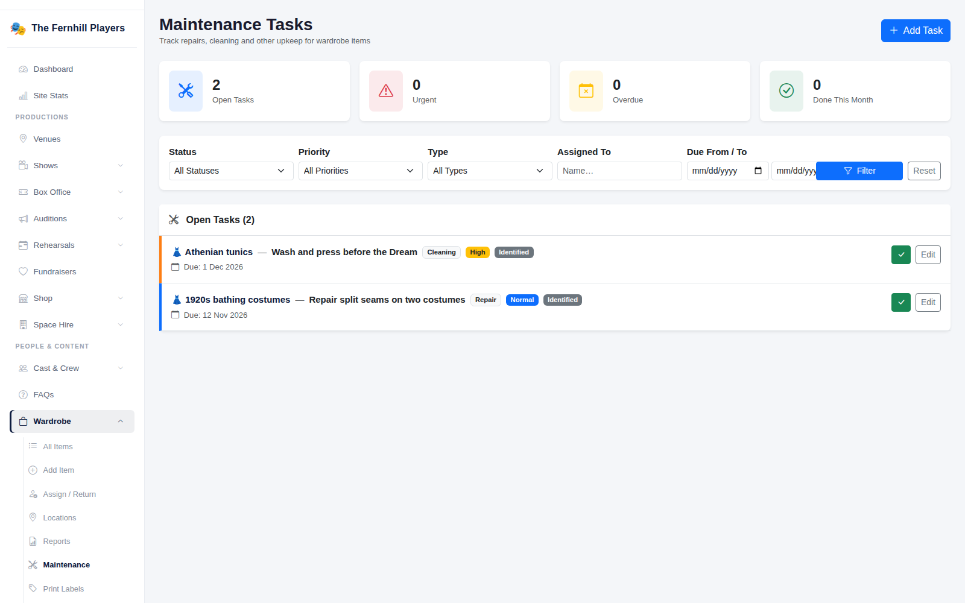The height and width of the screenshot is (603, 965).
Task: Apply filters with the Filter button
Action: pyautogui.click(x=859, y=171)
